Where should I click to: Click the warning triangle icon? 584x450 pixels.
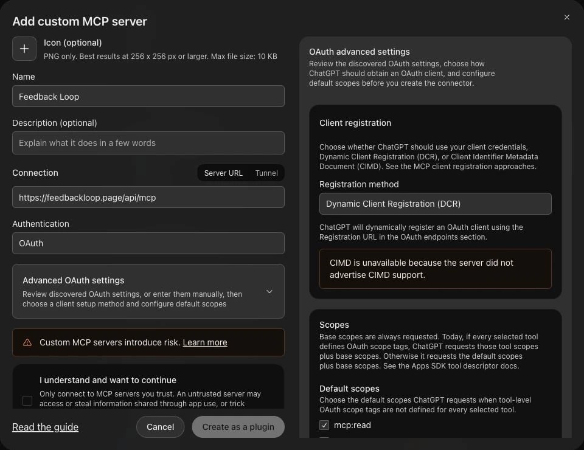27,342
